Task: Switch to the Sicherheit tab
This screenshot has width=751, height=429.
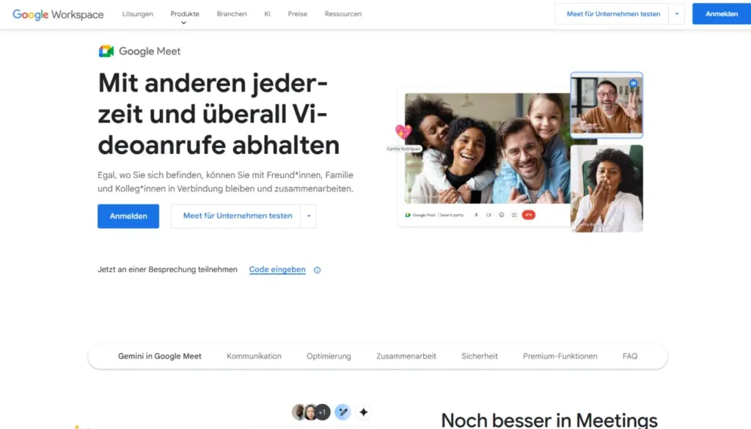Action: click(479, 356)
